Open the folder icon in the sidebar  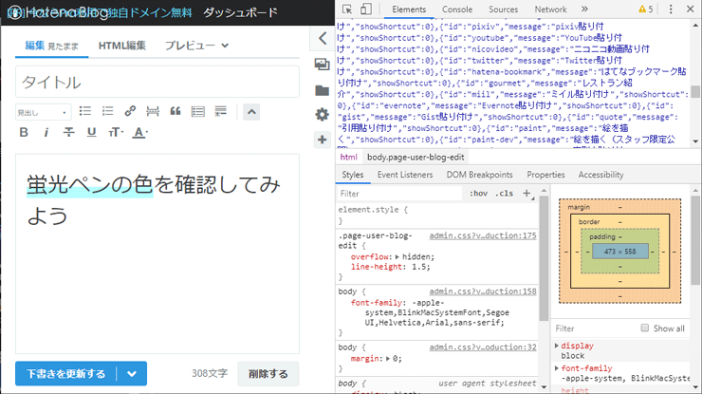point(322,90)
